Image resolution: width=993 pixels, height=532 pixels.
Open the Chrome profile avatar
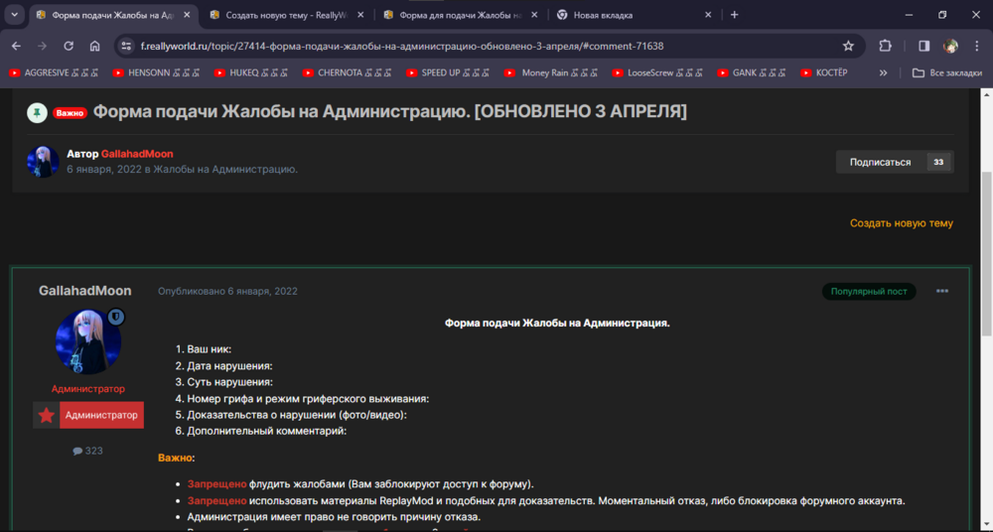(x=950, y=46)
